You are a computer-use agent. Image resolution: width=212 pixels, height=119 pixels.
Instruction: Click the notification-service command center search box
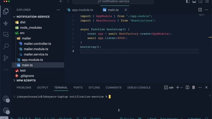(x=113, y=1)
